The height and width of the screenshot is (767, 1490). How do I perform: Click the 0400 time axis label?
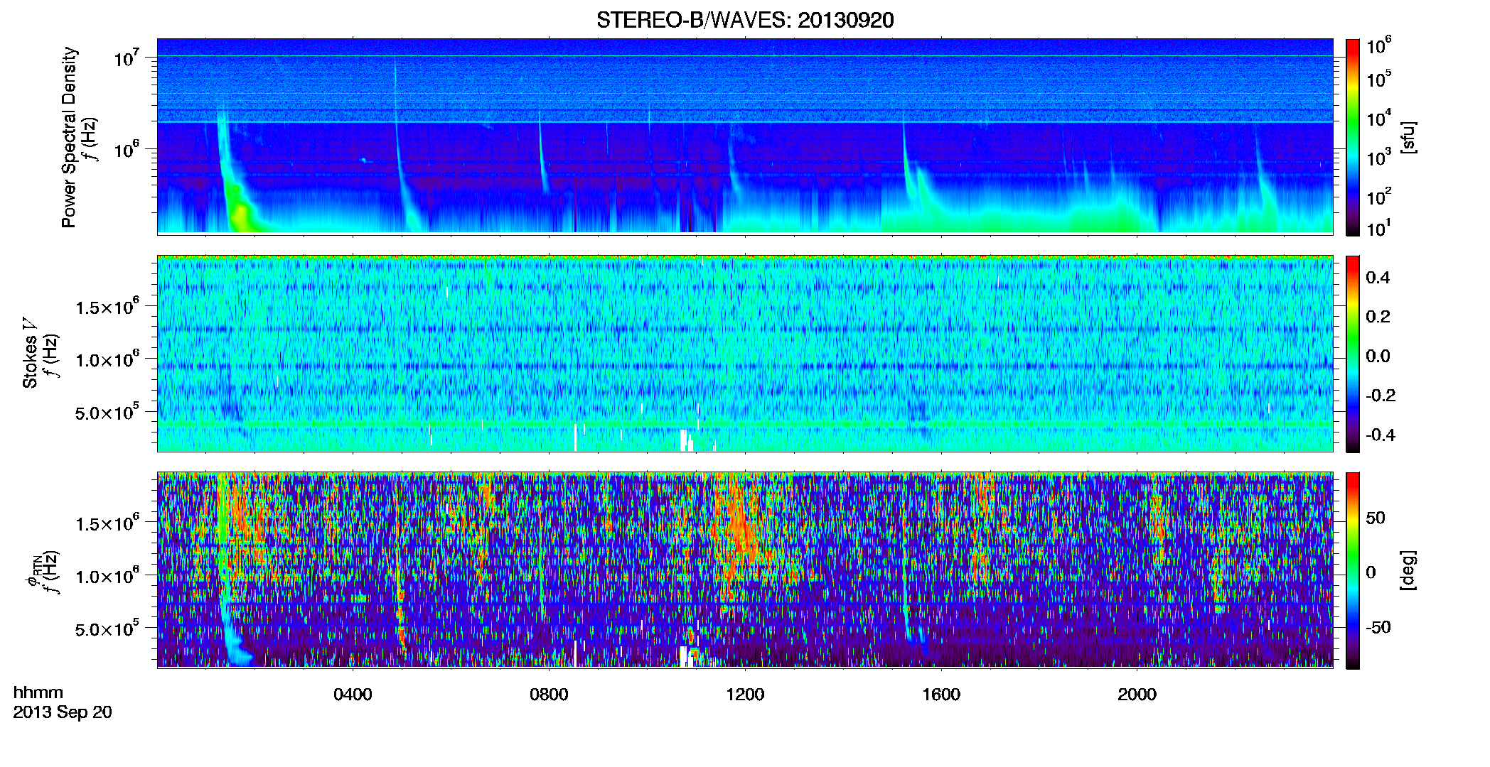353,694
